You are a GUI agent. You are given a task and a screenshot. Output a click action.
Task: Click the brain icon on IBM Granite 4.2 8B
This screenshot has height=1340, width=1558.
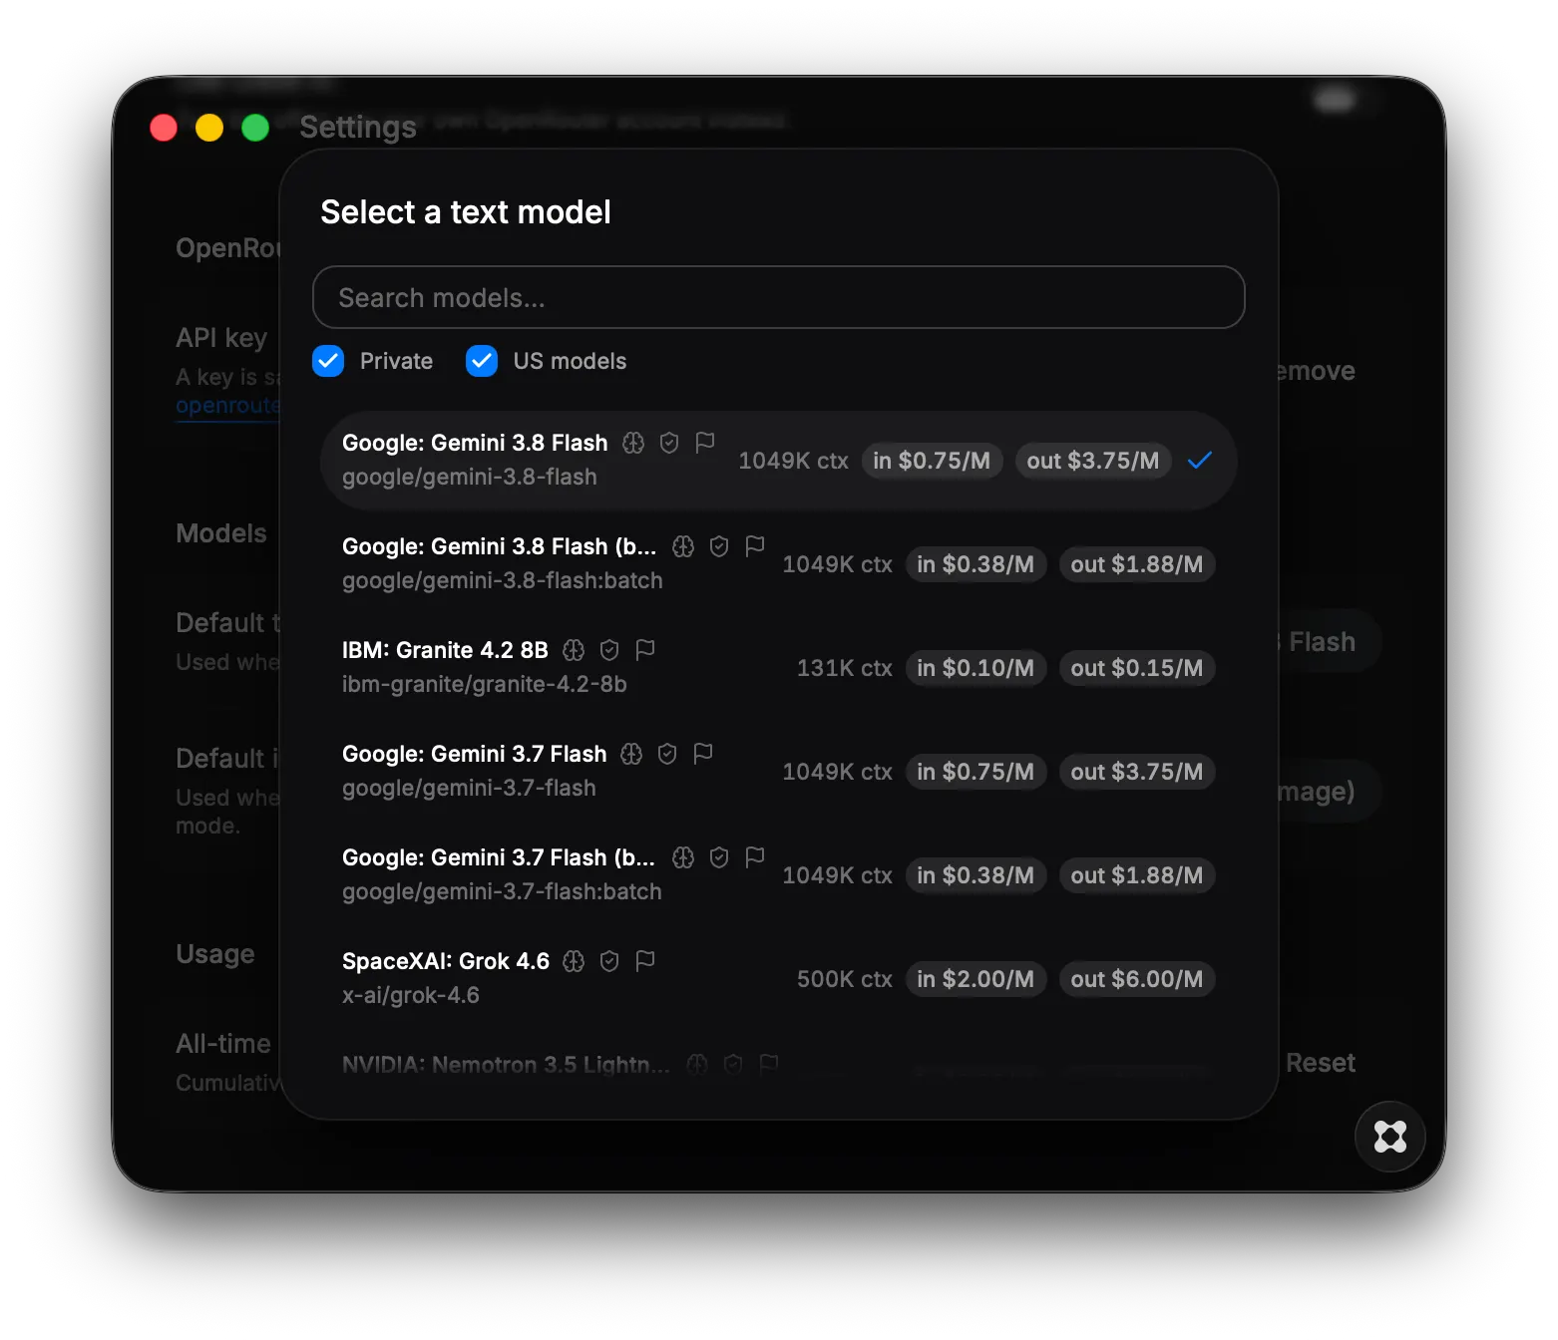point(574,650)
